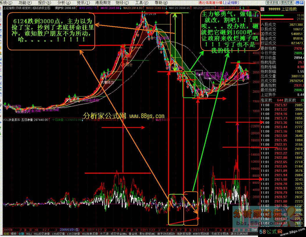Click the 五日净量:297440.00 readout
The height and width of the screenshot is (237, 306).
coord(35,120)
